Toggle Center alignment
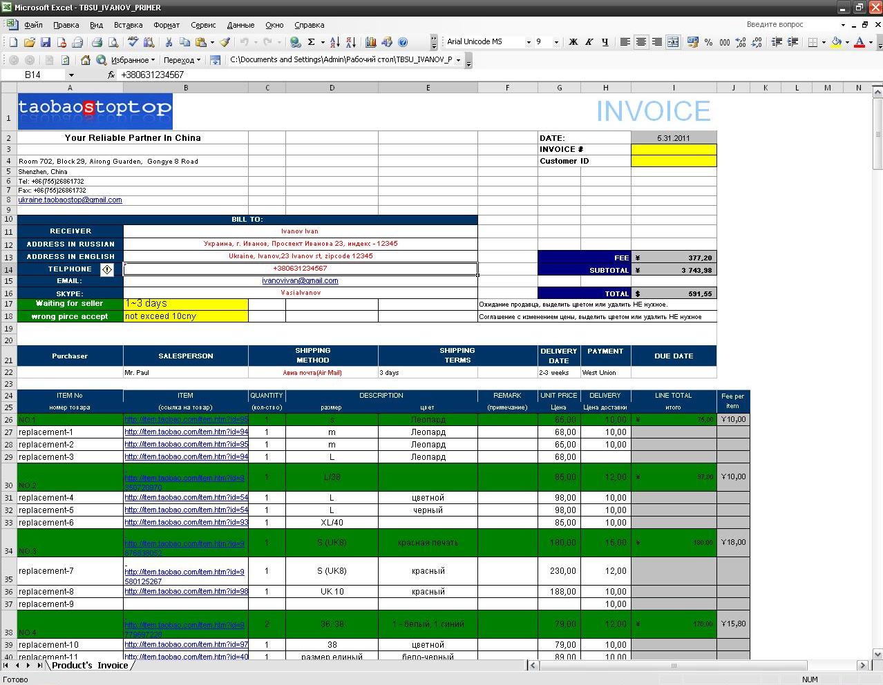This screenshot has width=883, height=685. pyautogui.click(x=640, y=42)
